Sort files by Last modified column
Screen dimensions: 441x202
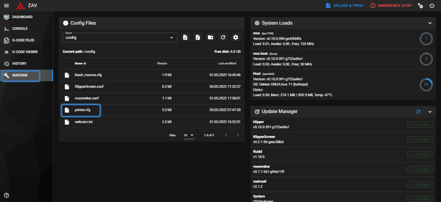click(x=227, y=64)
